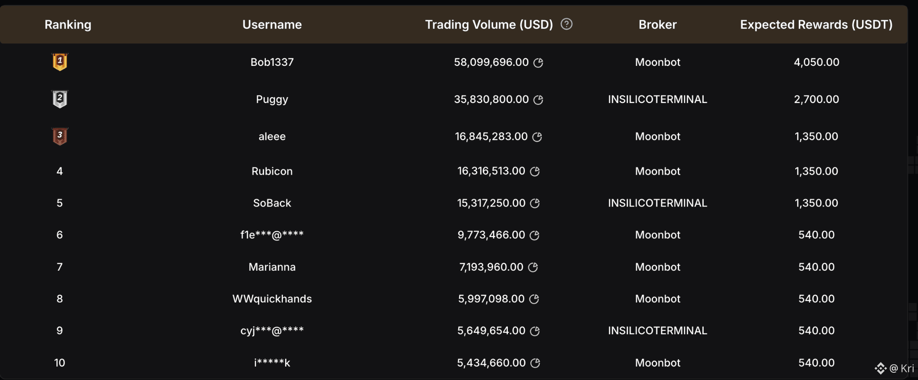This screenshot has height=380, width=918.
Task: Select the Expected Rewards (USDT) header
Action: 816,25
